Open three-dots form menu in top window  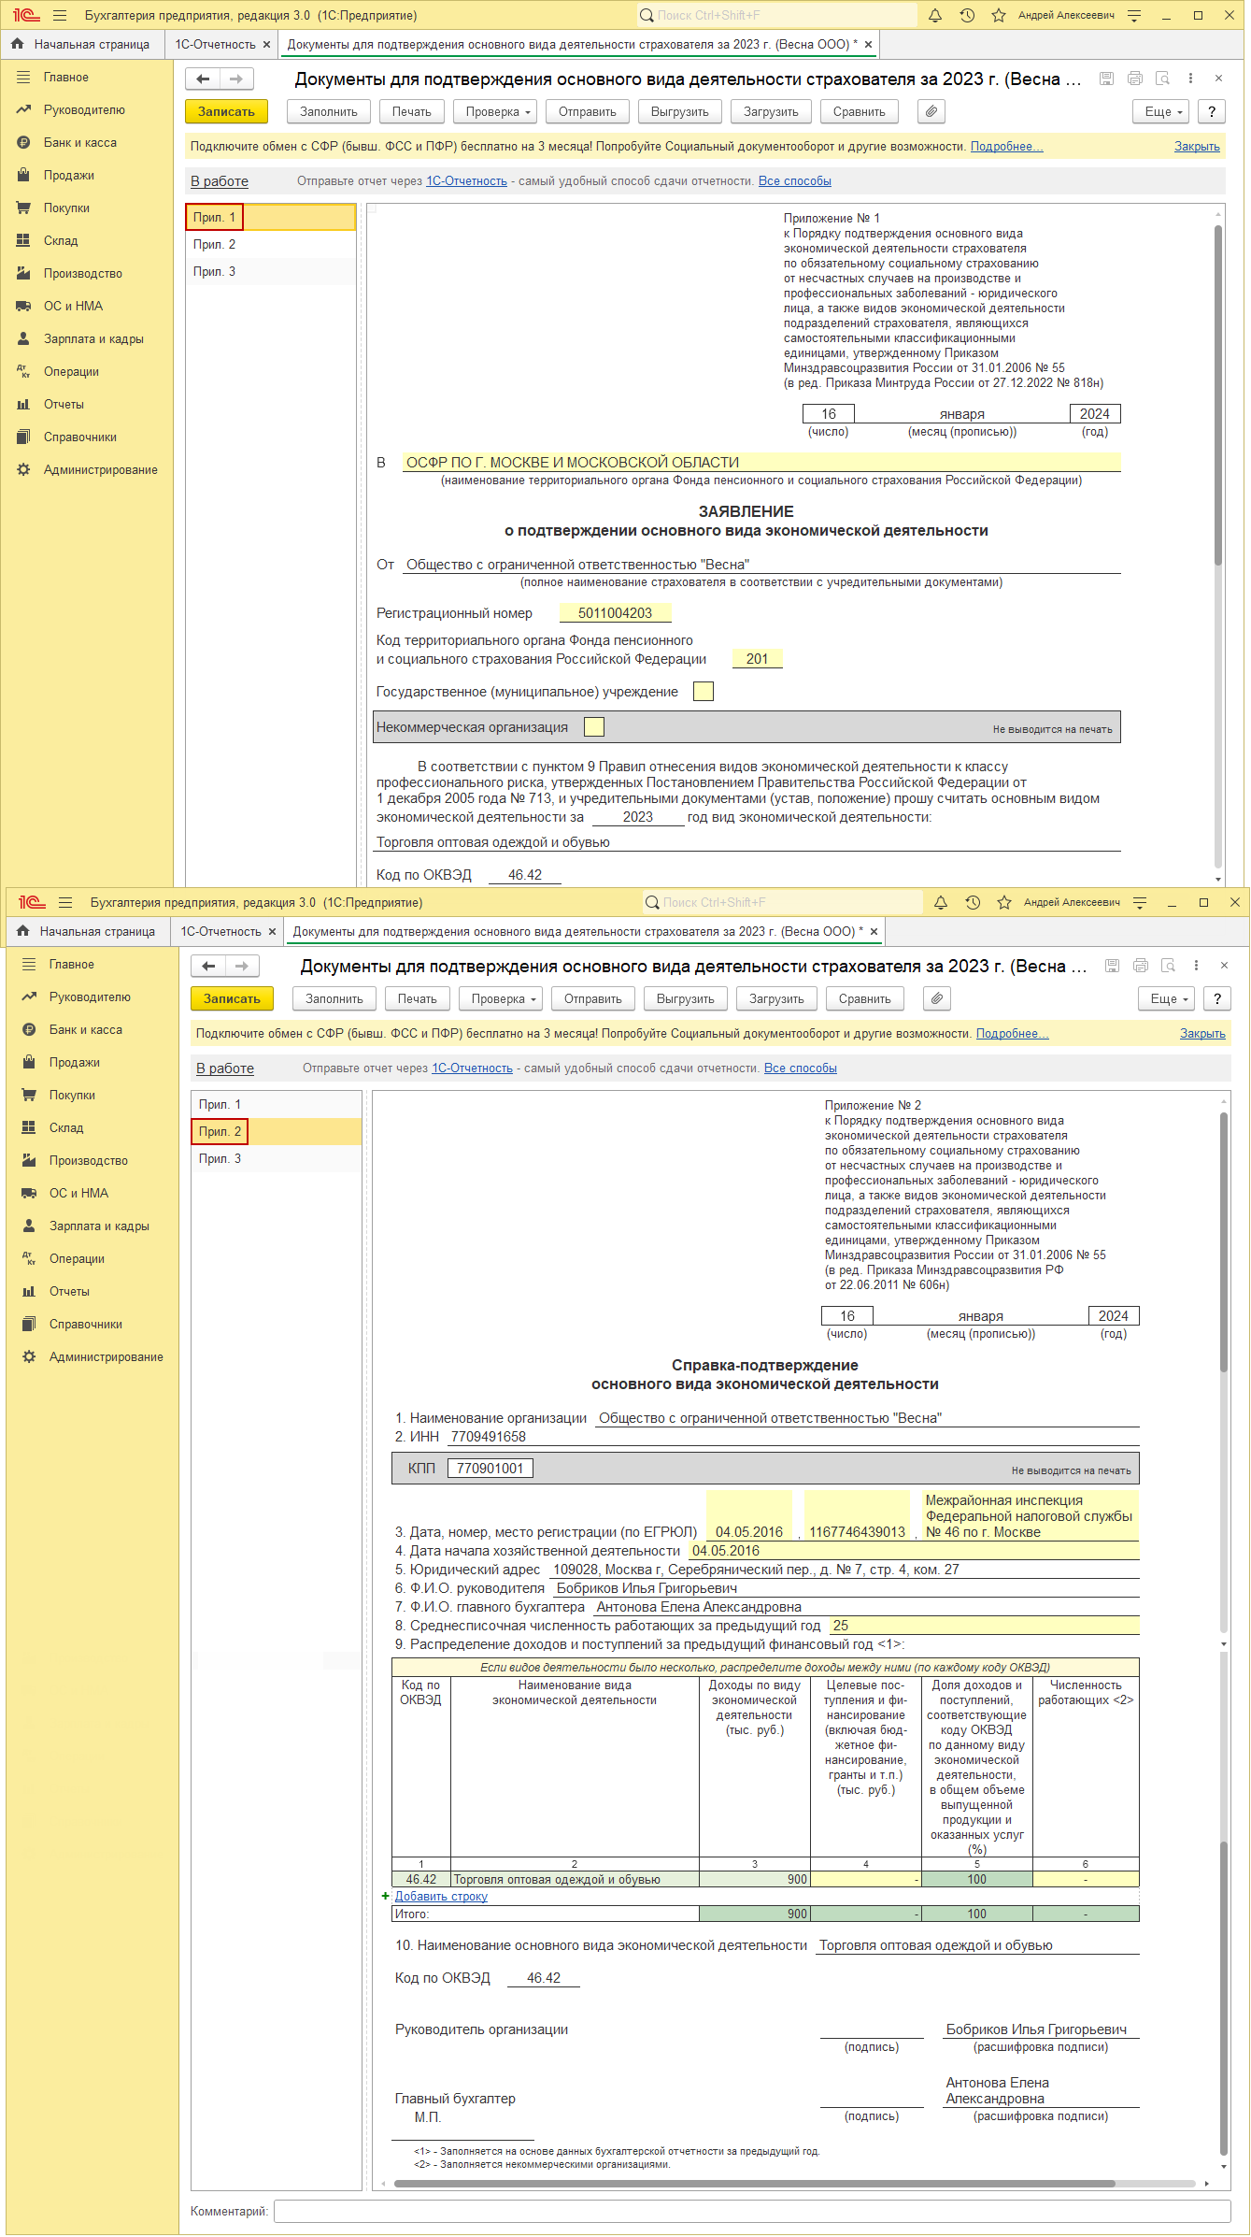pos(1190,79)
